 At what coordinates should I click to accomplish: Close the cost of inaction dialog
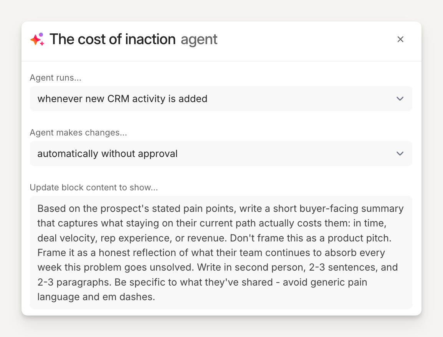(x=400, y=39)
